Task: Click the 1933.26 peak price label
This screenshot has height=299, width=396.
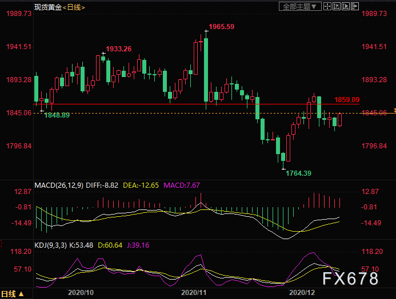Action: click(119, 49)
